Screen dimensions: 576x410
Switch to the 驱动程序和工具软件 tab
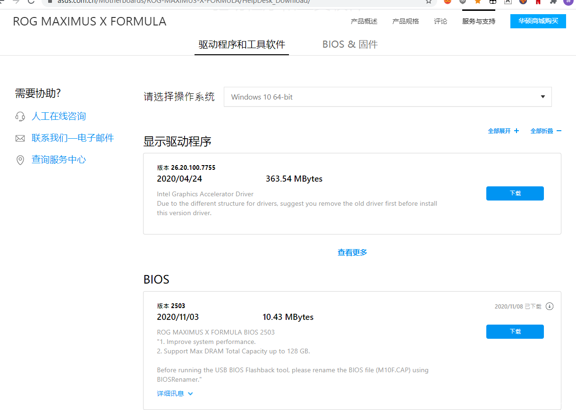point(242,44)
